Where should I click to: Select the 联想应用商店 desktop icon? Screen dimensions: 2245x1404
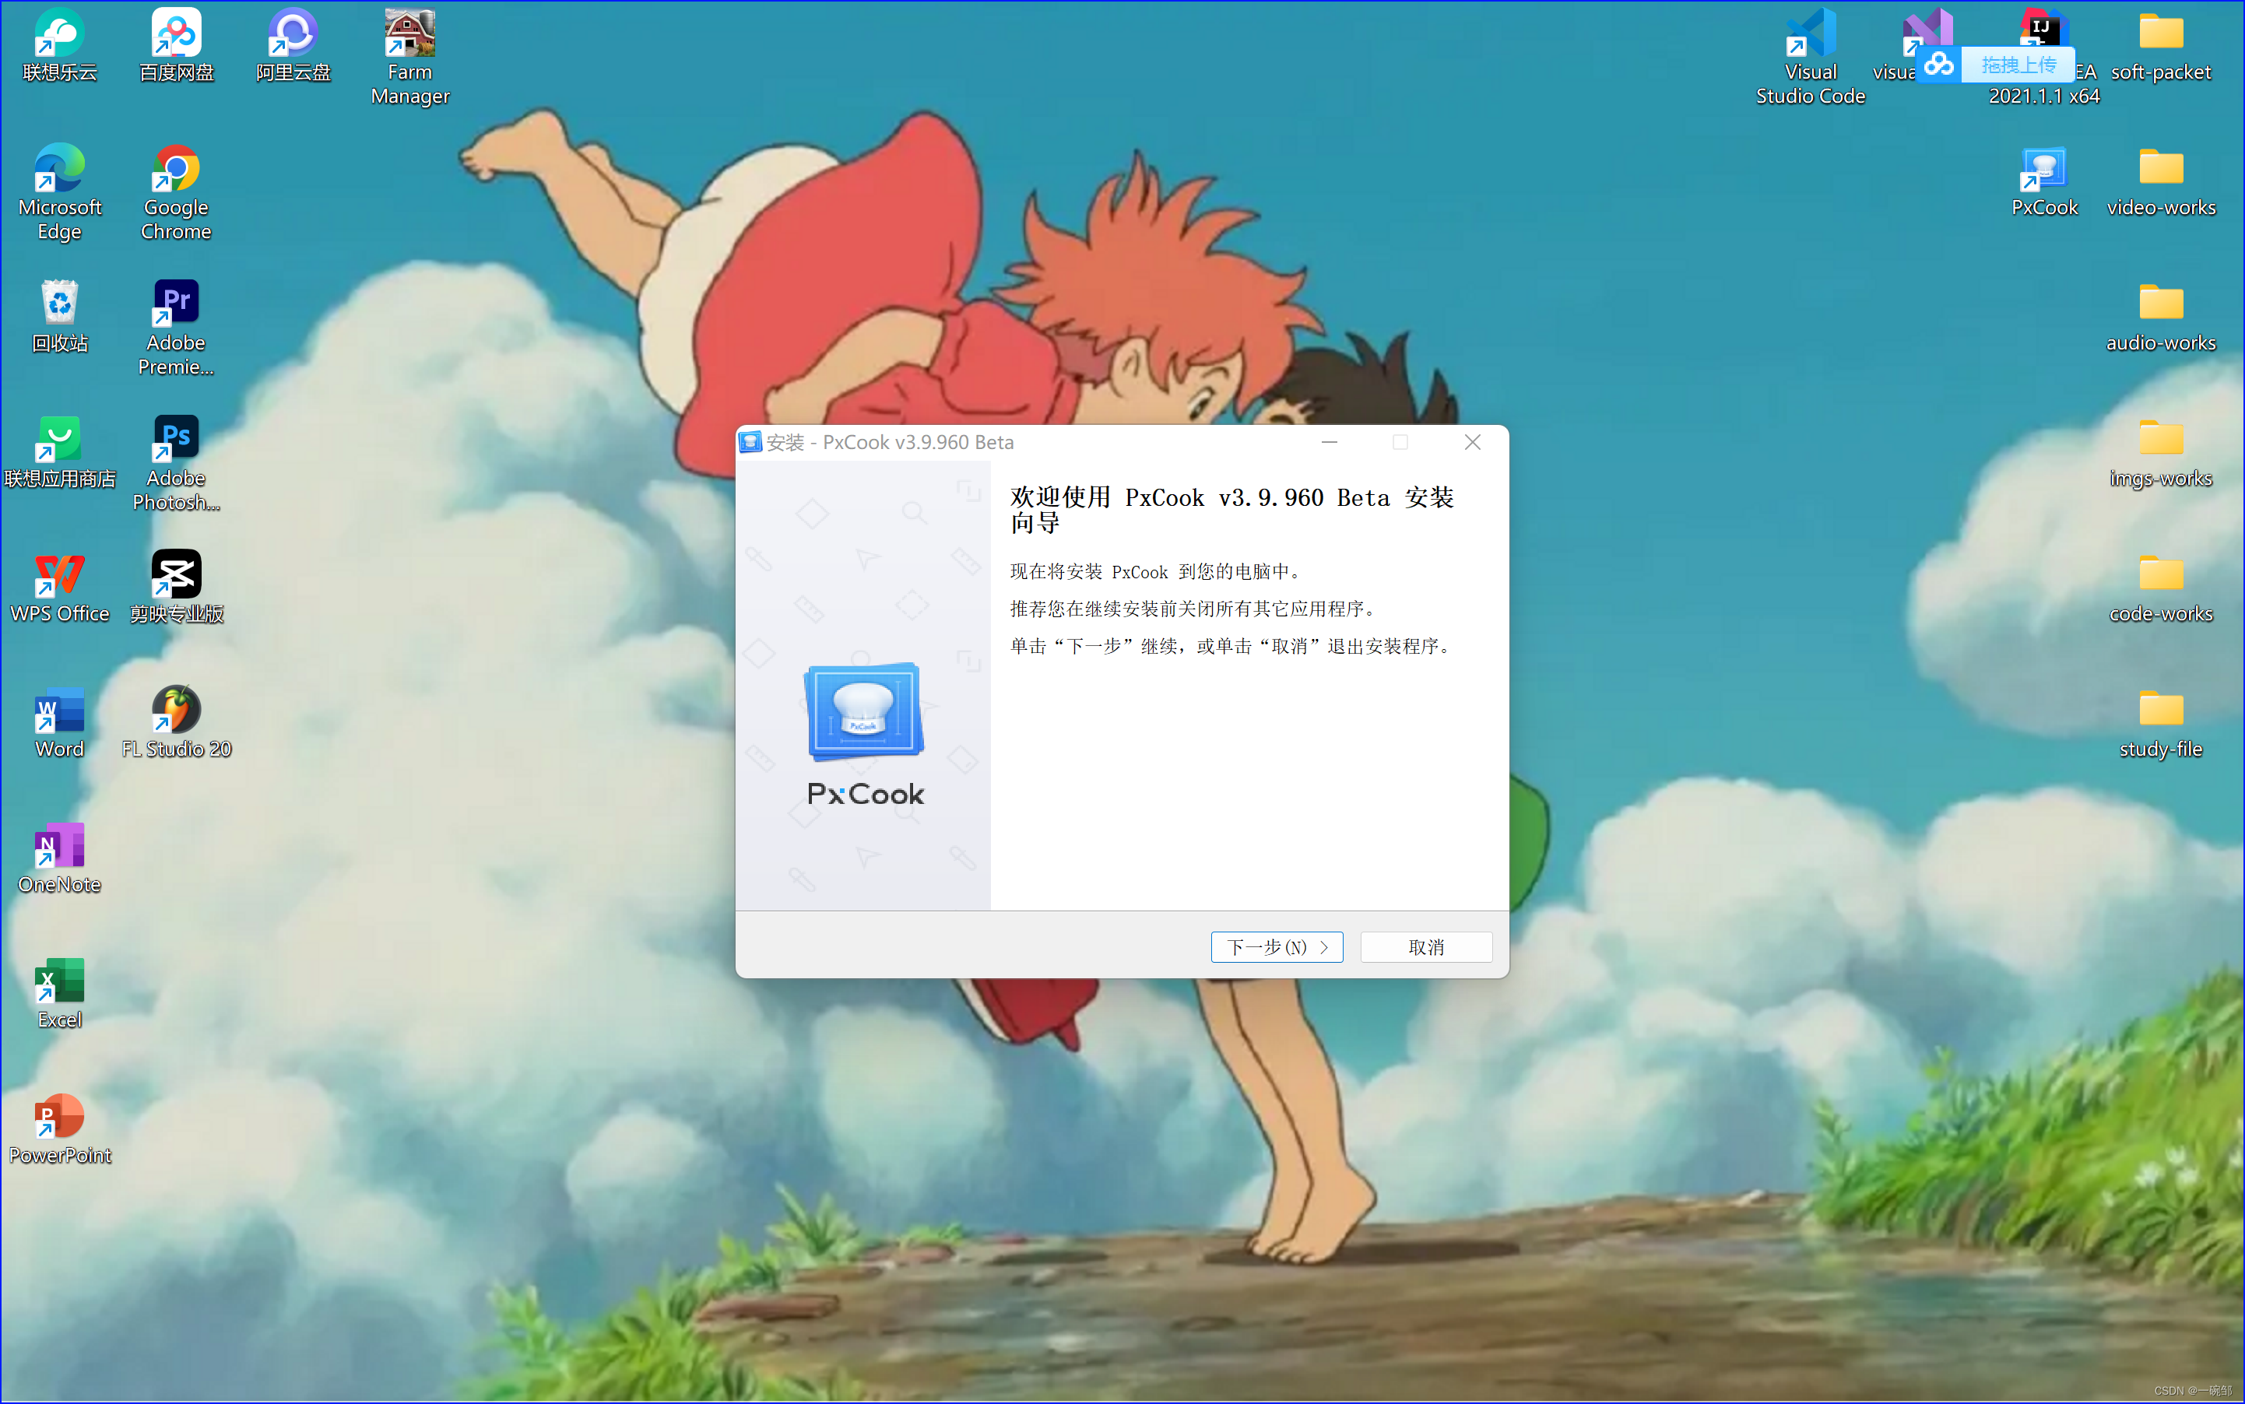tap(59, 452)
